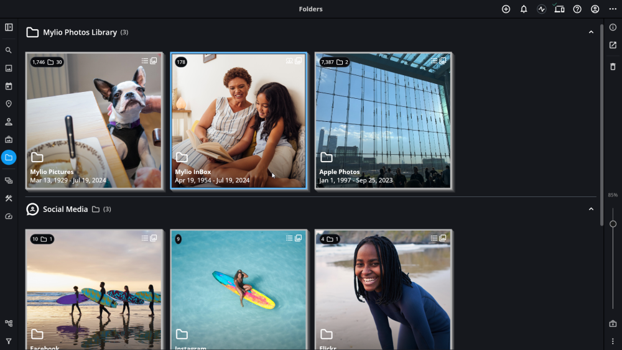
Task: Open the Devices icon in top bar
Action: click(x=559, y=9)
